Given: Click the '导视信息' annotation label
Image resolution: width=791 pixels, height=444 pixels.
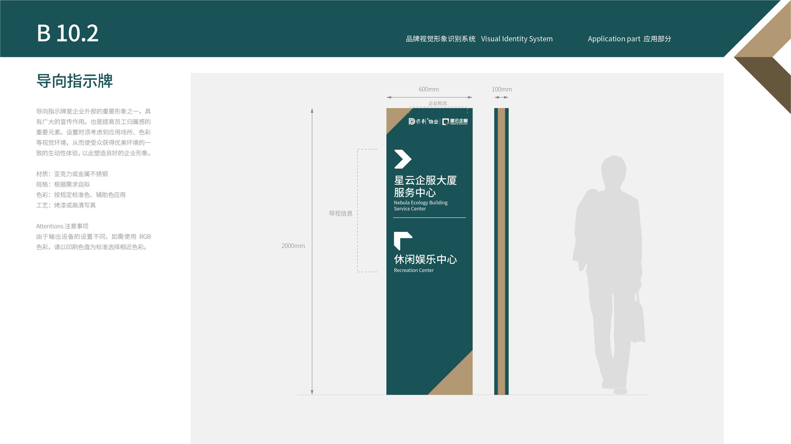Looking at the screenshot, I should pyautogui.click(x=340, y=213).
